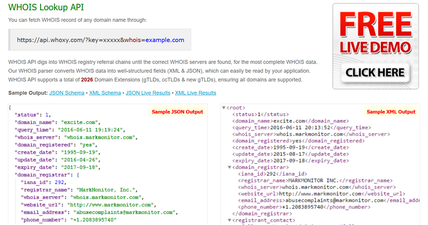Click XML registrar_name MARKMONITOR INC. line
The width and height of the screenshot is (428, 225).
click(x=315, y=180)
